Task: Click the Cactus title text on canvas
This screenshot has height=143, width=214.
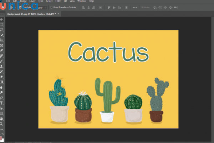Action: [108, 52]
